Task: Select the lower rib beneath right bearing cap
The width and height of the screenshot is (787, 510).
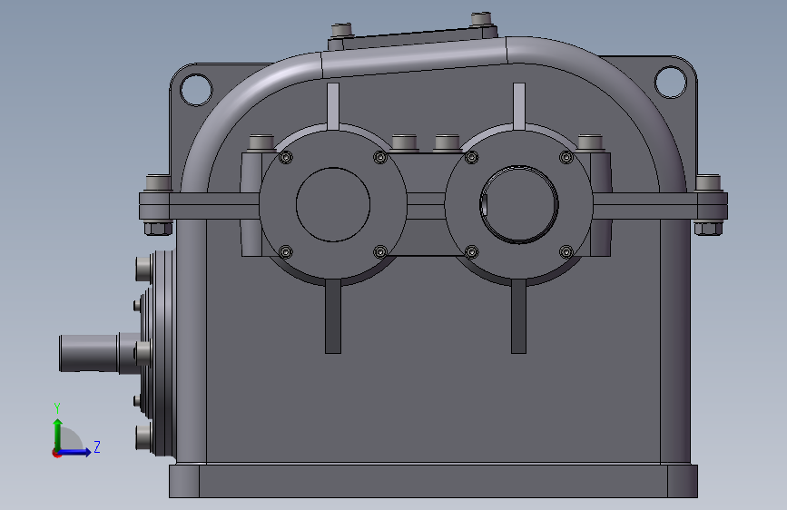Action: (x=519, y=316)
